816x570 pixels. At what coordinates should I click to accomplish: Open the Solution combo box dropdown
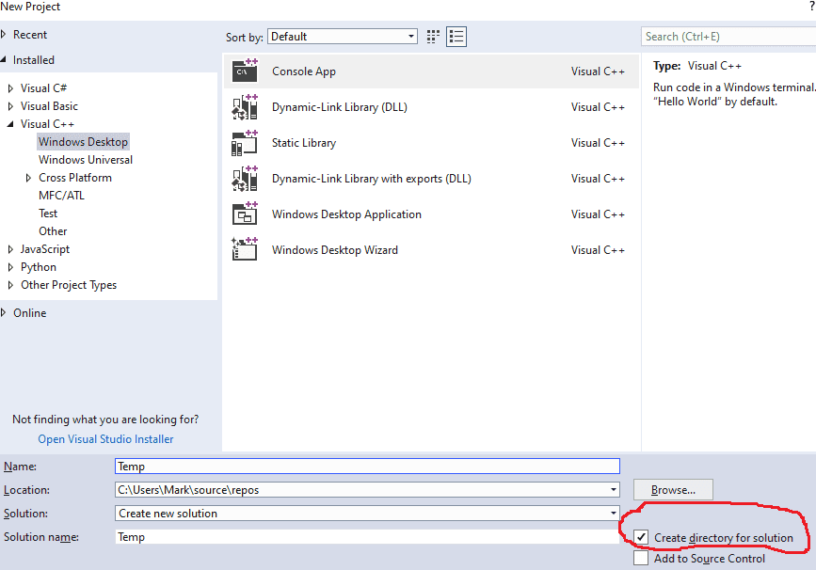tap(367, 514)
